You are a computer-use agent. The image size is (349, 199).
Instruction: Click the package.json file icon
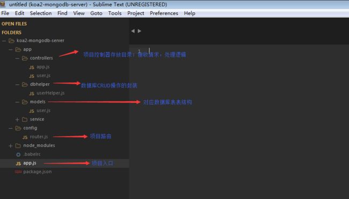click(18, 172)
